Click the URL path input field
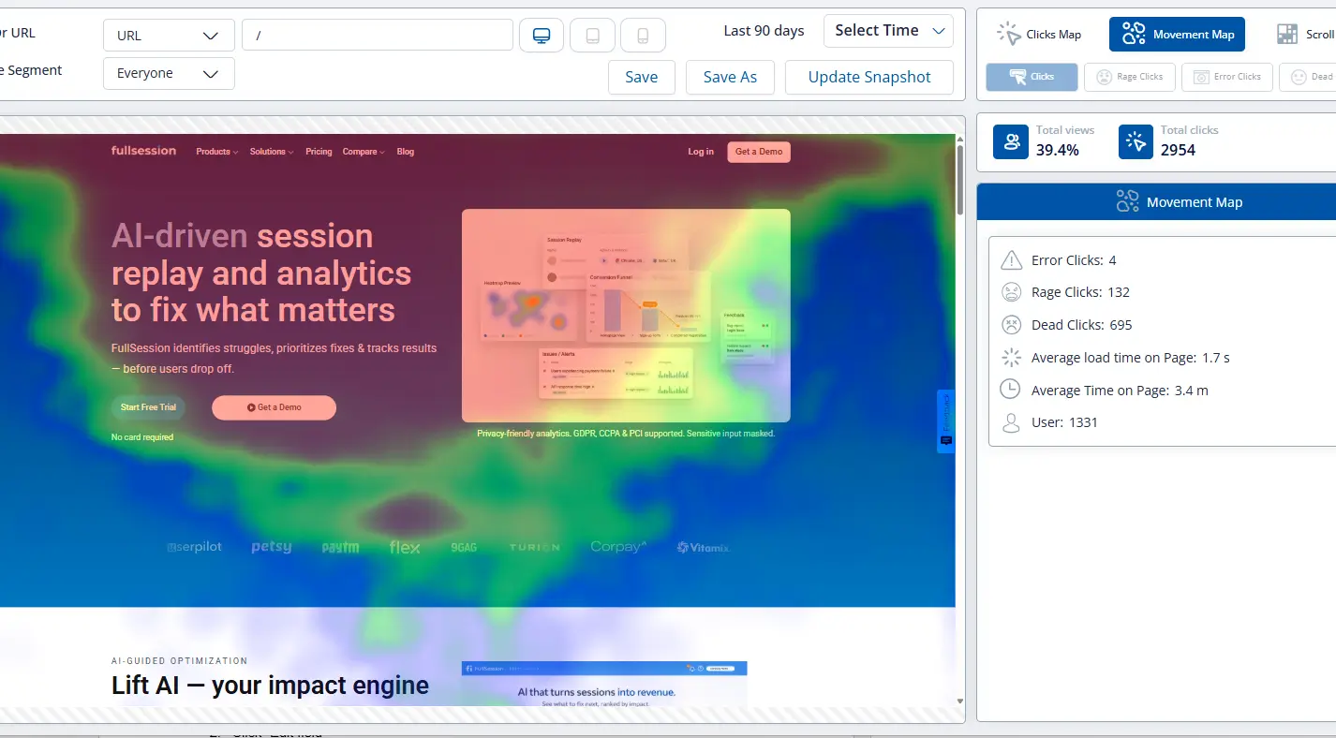The width and height of the screenshot is (1336, 738). [x=377, y=36]
